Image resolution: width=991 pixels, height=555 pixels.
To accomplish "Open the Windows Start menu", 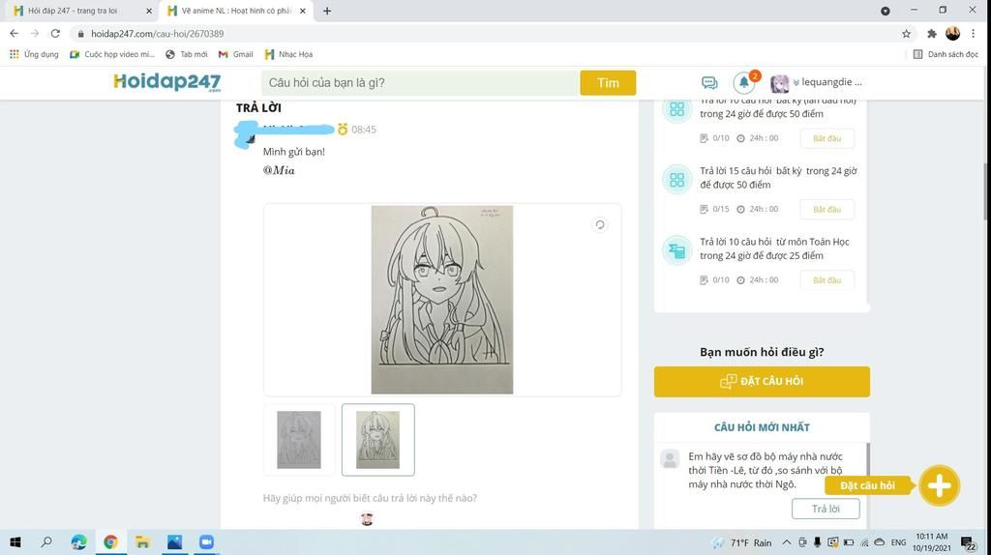I will point(15,541).
